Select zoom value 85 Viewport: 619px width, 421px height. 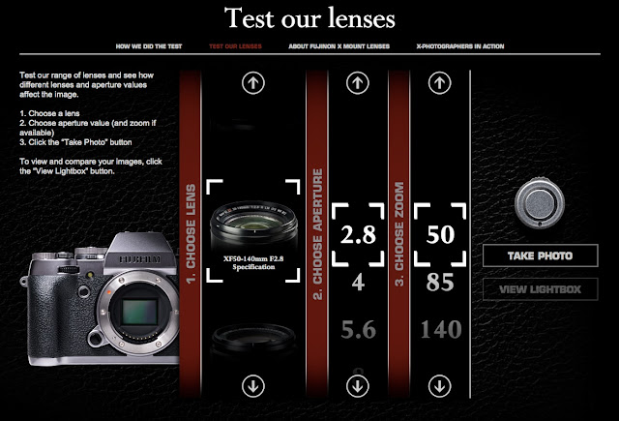440,282
